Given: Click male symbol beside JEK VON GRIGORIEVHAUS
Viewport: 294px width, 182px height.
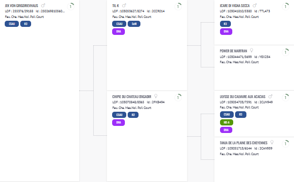Looking at the screenshot, I should 43,6.
